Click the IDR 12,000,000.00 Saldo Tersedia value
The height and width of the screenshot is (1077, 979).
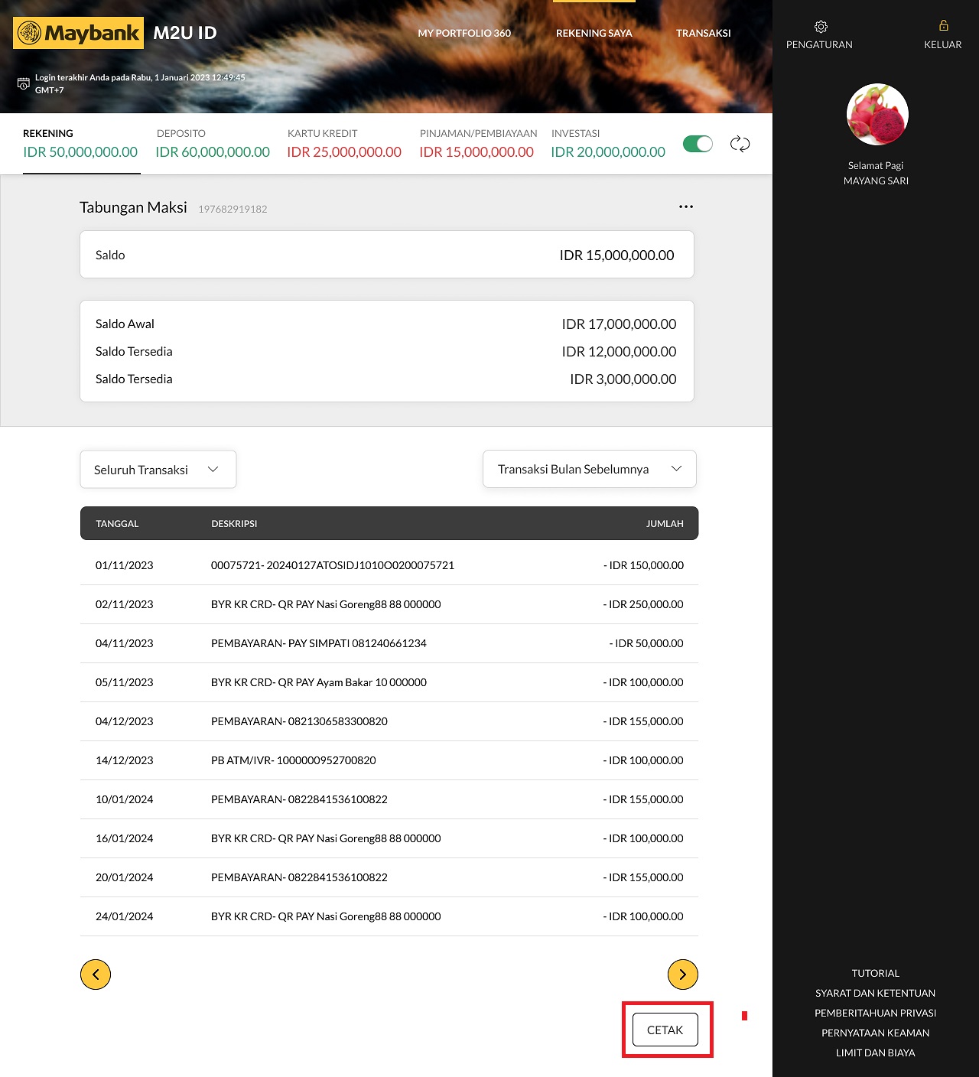pos(619,352)
